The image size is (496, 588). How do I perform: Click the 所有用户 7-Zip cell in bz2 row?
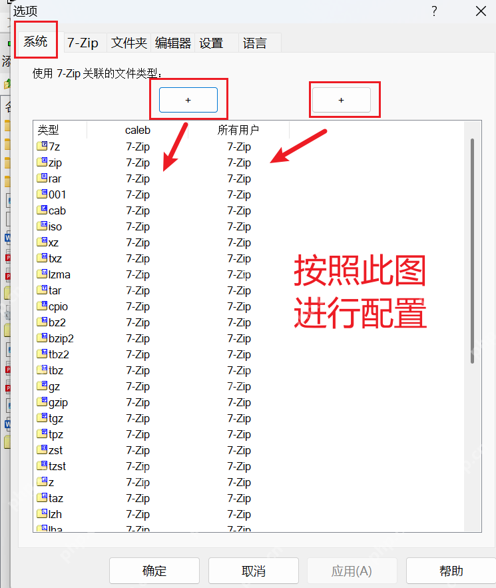tap(239, 322)
